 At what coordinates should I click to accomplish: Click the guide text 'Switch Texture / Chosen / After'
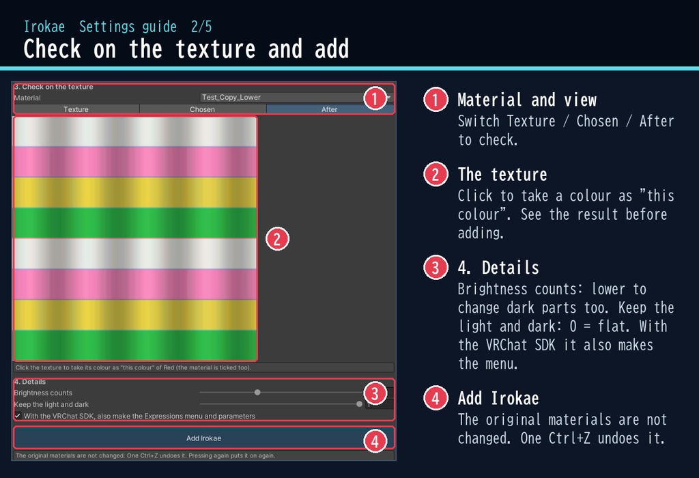pyautogui.click(x=566, y=121)
